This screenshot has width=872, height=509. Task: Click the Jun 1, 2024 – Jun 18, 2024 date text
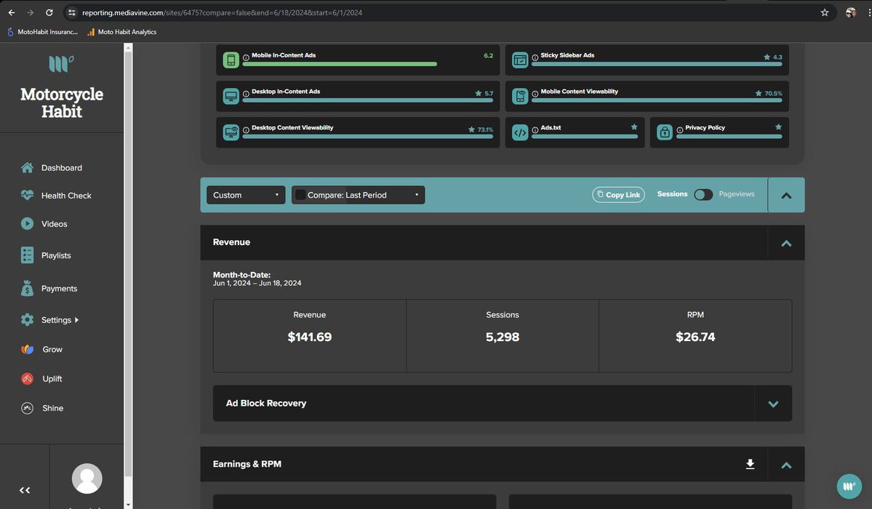tap(257, 283)
